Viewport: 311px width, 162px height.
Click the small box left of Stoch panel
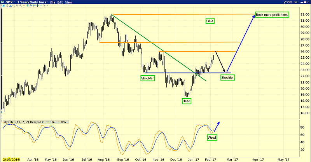[2, 121]
